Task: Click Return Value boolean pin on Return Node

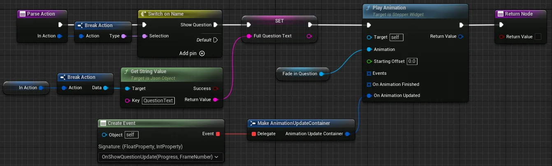Action: coord(501,37)
